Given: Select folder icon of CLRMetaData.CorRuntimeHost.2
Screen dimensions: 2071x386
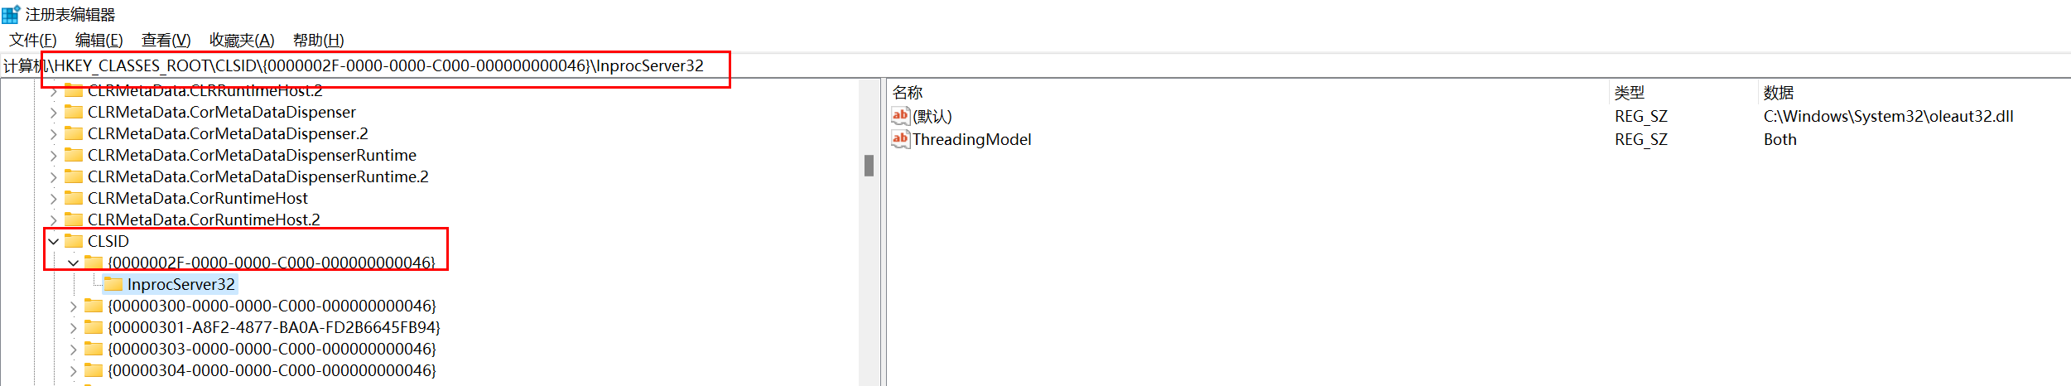Looking at the screenshot, I should tap(74, 220).
